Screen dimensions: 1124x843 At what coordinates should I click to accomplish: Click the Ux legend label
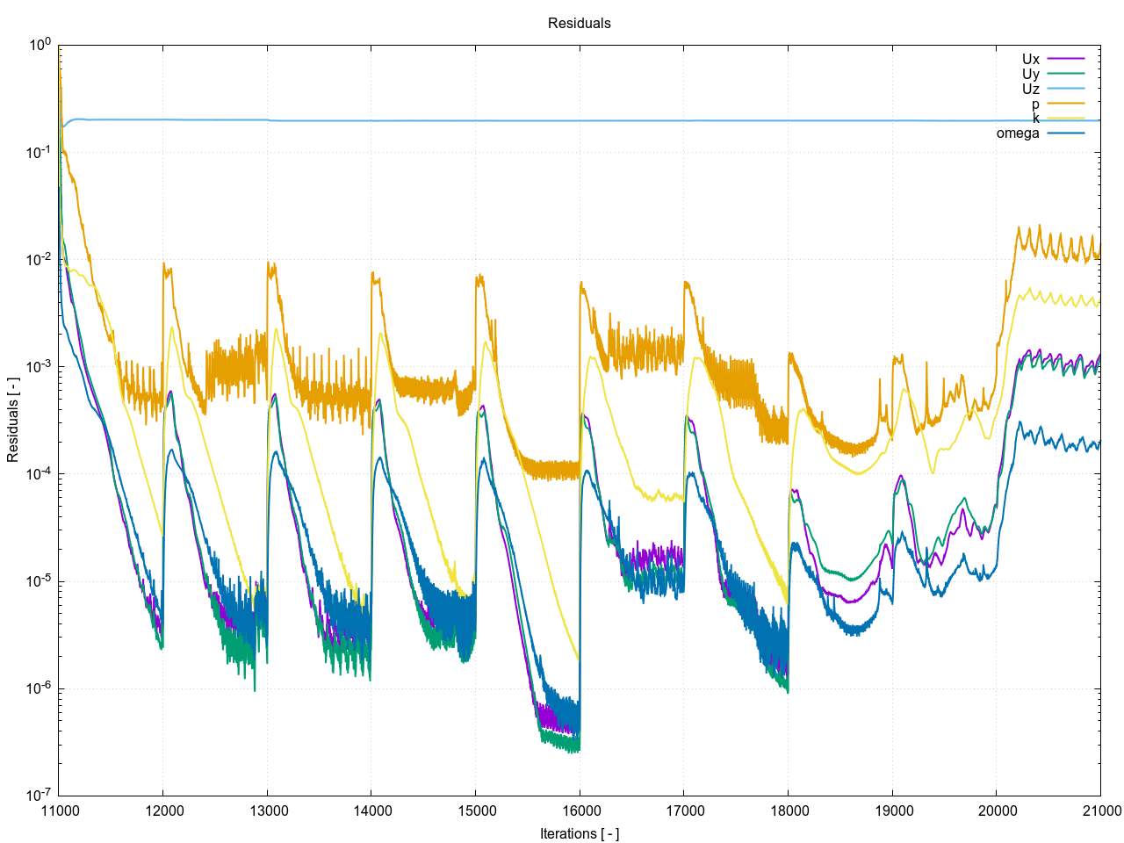point(1030,60)
